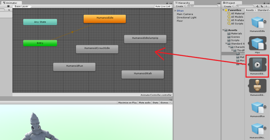Expand the Ethan object in Hierarchy
270x140 pixels.
pyautogui.click(x=175, y=11)
